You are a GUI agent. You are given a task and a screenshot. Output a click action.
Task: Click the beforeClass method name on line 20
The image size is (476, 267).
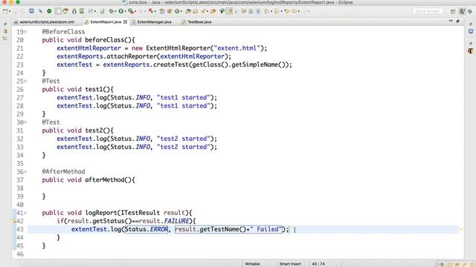click(x=104, y=40)
